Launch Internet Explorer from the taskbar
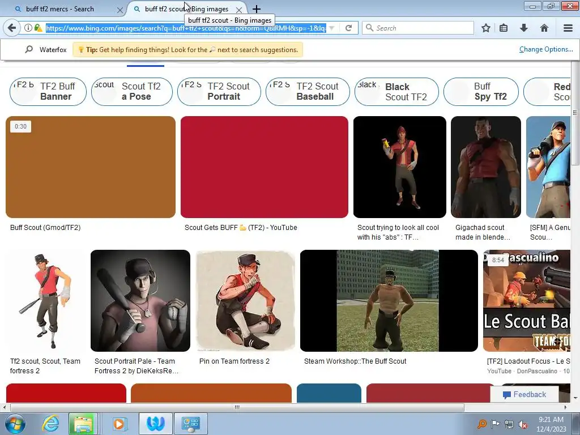This screenshot has height=435, width=580. (x=50, y=424)
